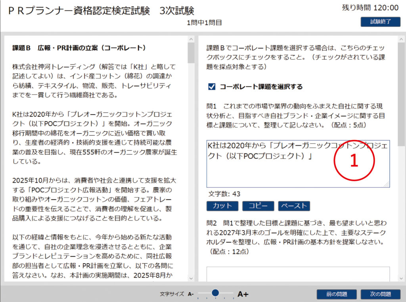Click the 文字サイズ slider handle
Viewport: 406px width, 302px height.
point(215,293)
